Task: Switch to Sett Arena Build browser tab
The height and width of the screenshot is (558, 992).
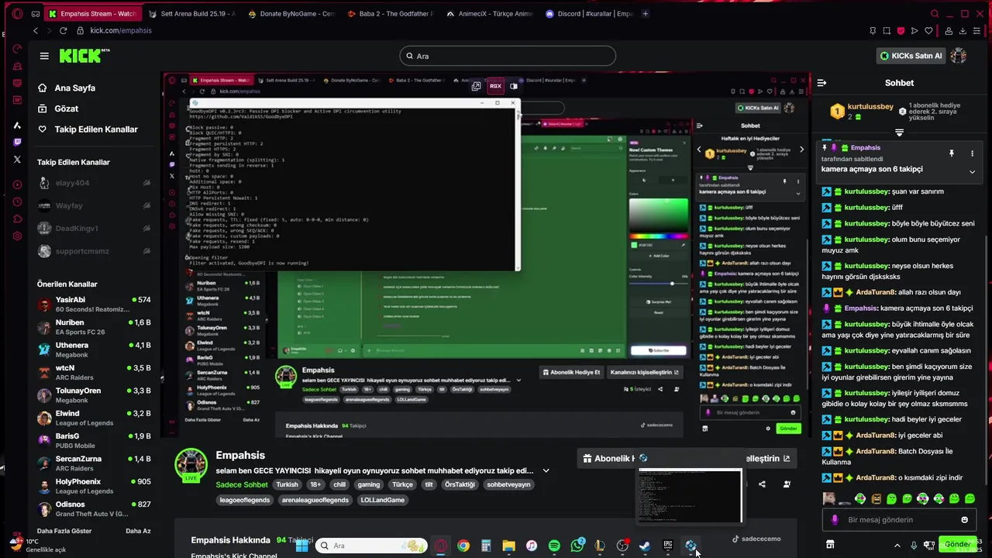Action: [x=191, y=14]
